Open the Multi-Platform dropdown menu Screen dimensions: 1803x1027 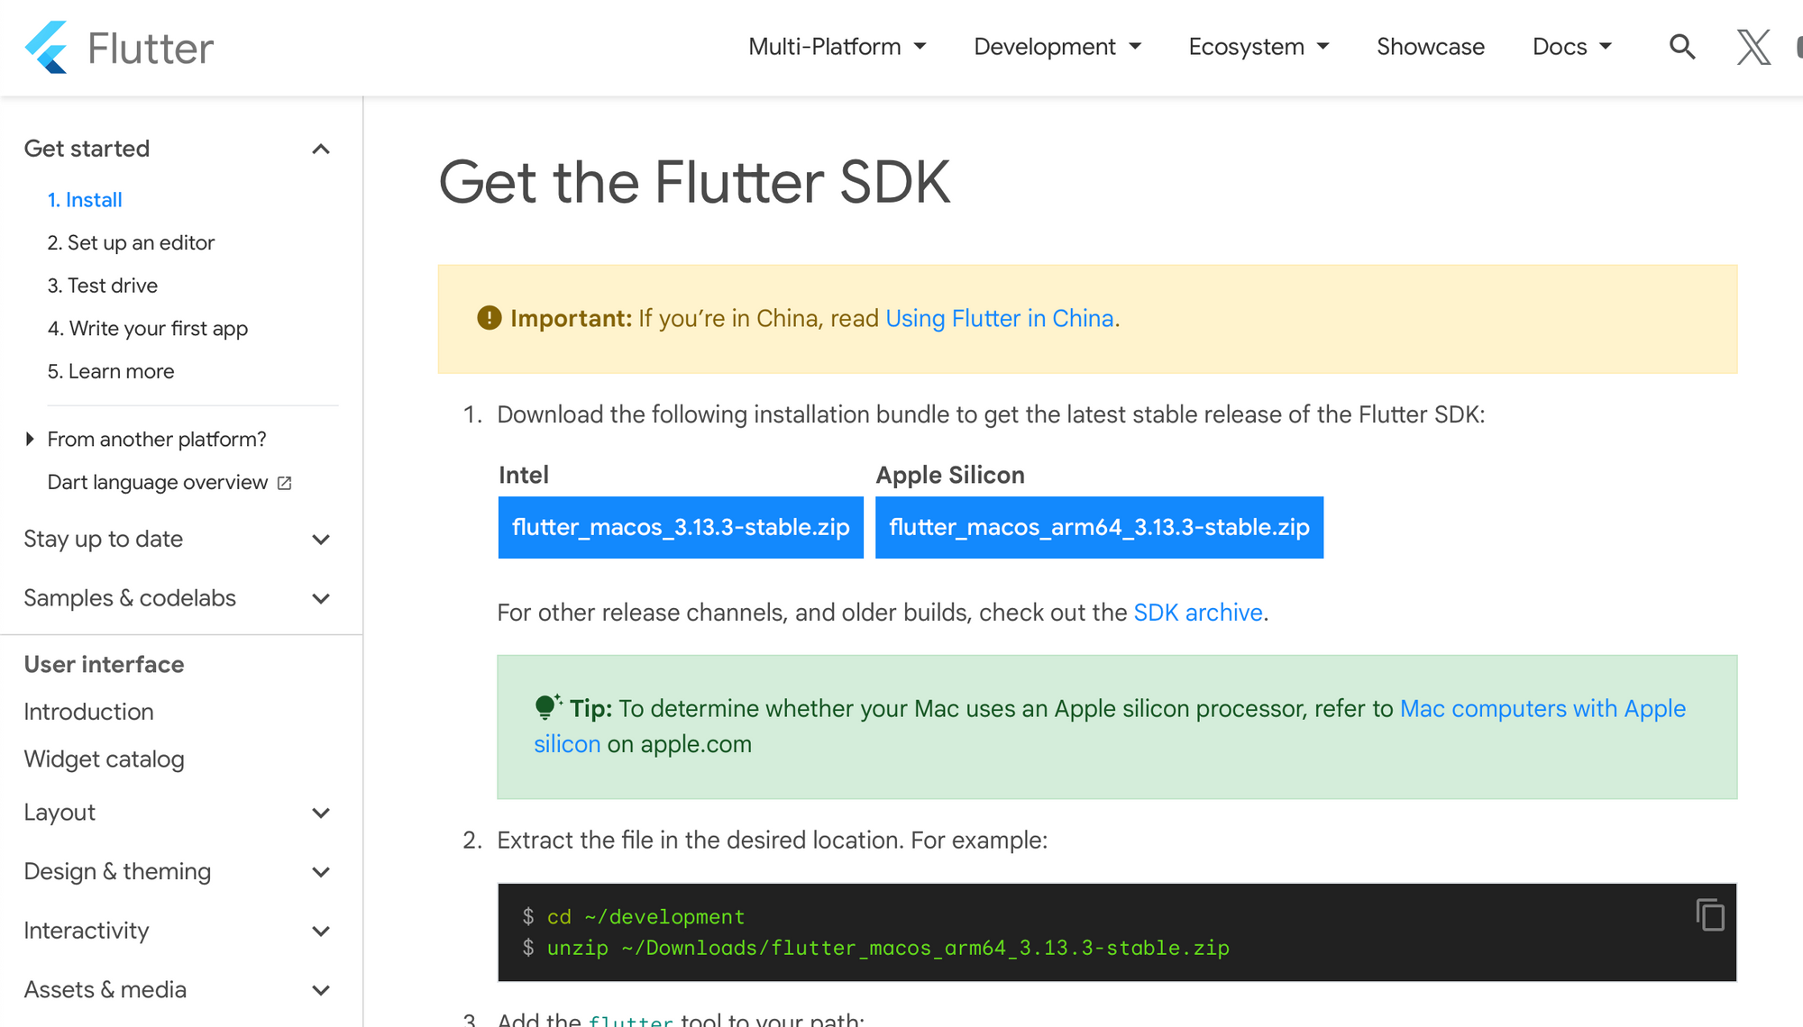pyautogui.click(x=837, y=47)
